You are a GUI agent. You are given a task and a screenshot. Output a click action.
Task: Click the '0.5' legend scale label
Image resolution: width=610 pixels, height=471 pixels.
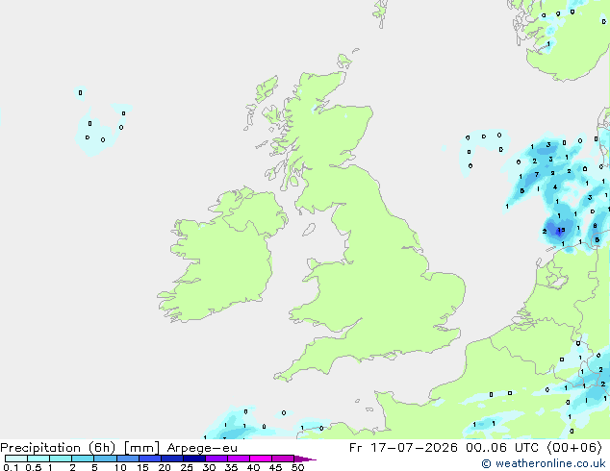coord(33,467)
